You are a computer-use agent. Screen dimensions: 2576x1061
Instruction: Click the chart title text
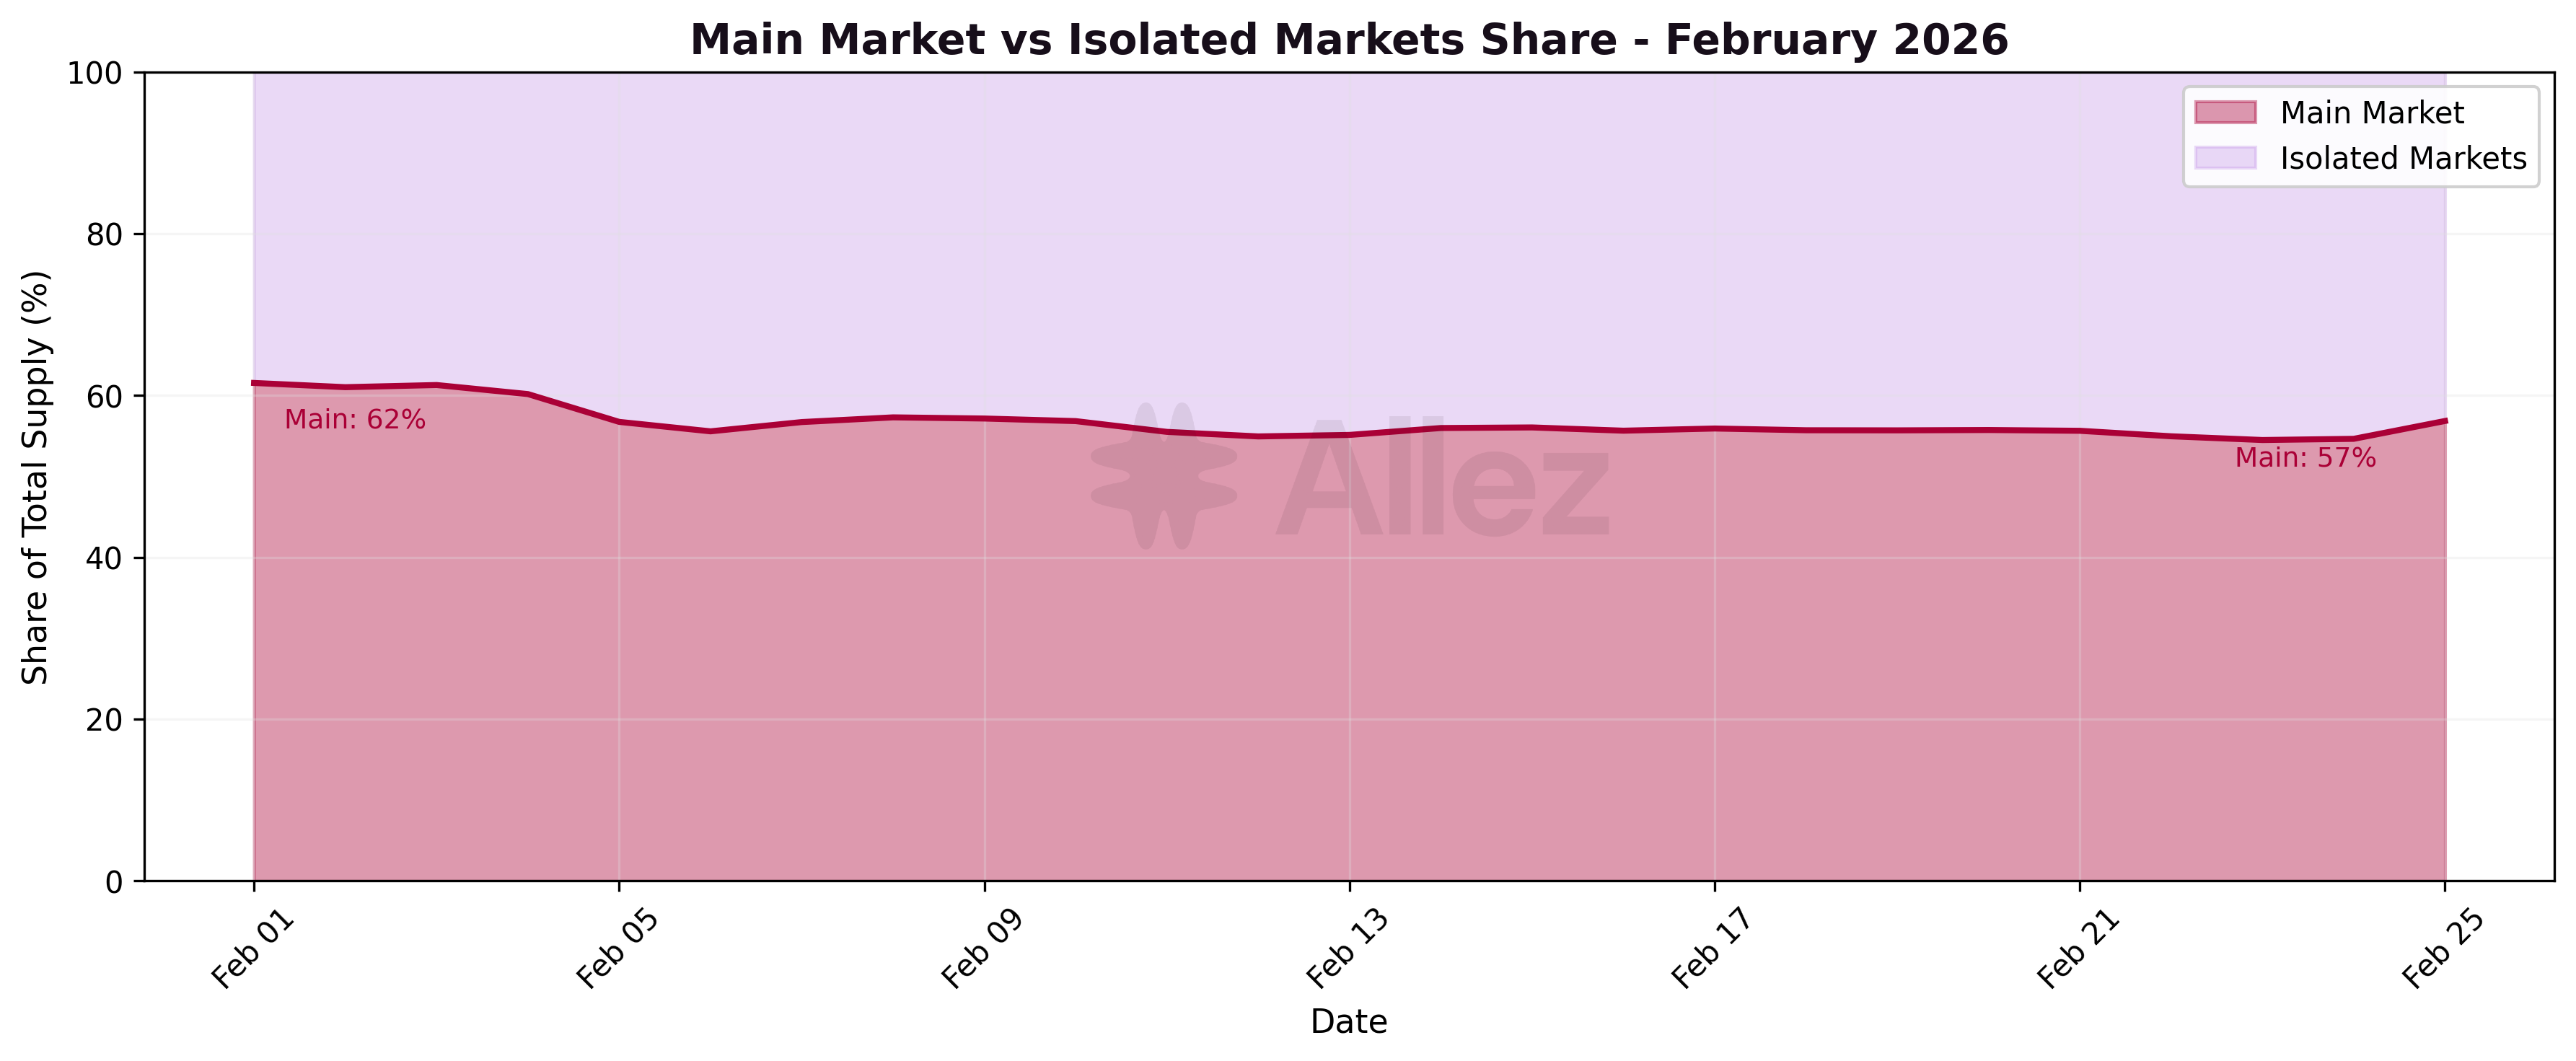point(1349,40)
